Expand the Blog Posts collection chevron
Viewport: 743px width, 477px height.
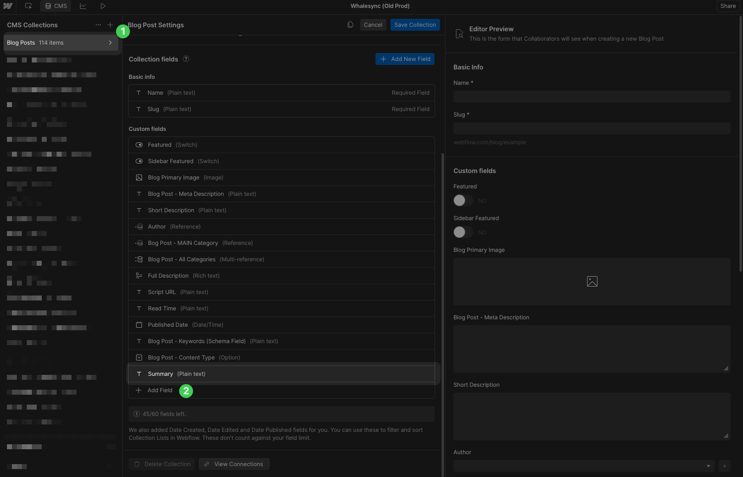tap(110, 43)
